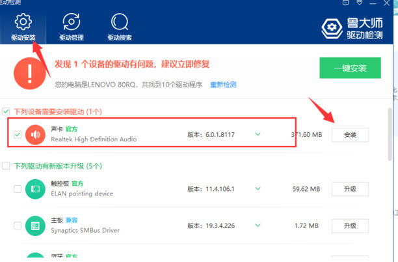Click the 兼容 tag beside 主板
This screenshot has width=398, height=262.
tap(72, 220)
